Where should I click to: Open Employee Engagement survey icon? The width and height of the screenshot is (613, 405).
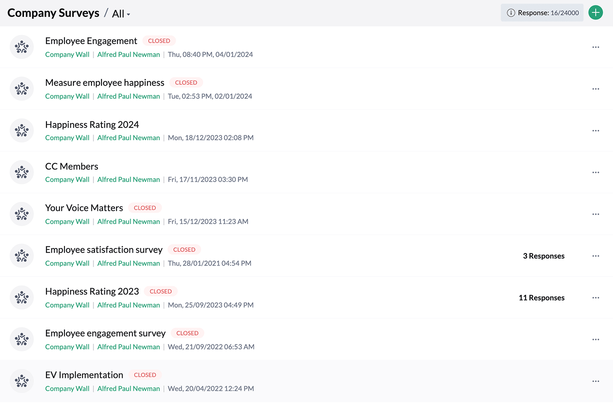(21, 47)
